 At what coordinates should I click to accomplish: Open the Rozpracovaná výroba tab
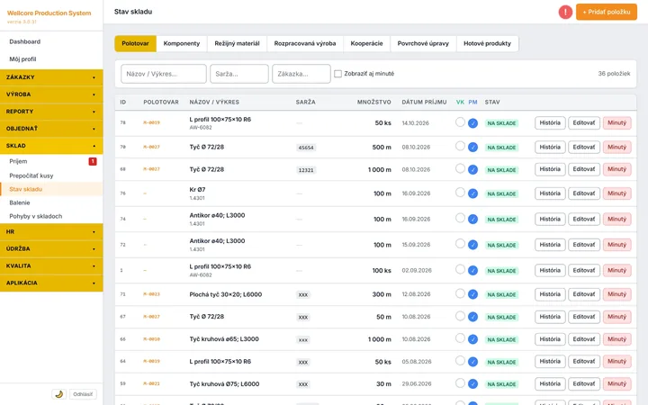pyautogui.click(x=305, y=43)
